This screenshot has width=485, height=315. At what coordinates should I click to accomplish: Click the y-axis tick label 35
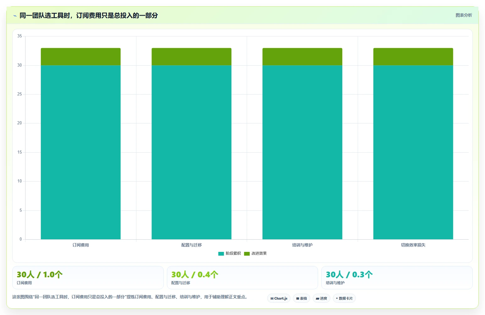[19, 36]
